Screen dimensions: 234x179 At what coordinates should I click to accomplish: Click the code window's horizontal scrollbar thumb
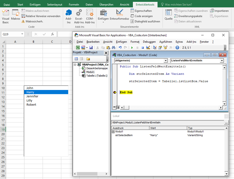127,108
